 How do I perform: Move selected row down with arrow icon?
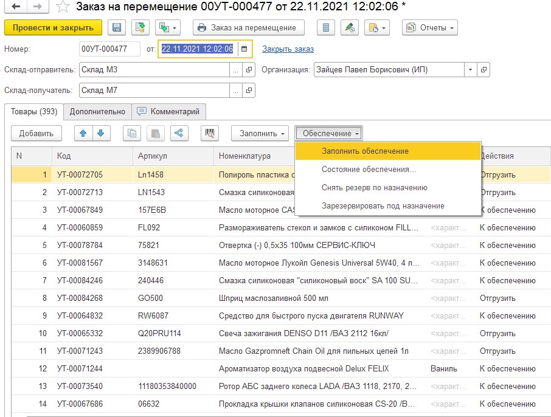pyautogui.click(x=100, y=133)
